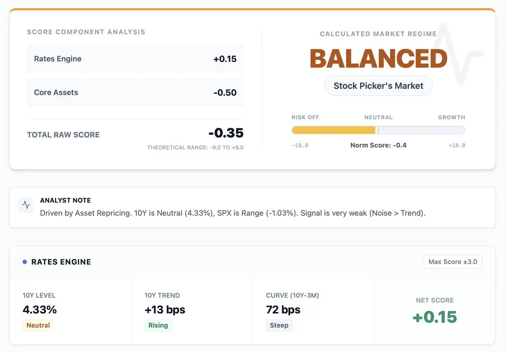Click the GROWTH label above the gauge
The height and width of the screenshot is (352, 506).
[451, 118]
